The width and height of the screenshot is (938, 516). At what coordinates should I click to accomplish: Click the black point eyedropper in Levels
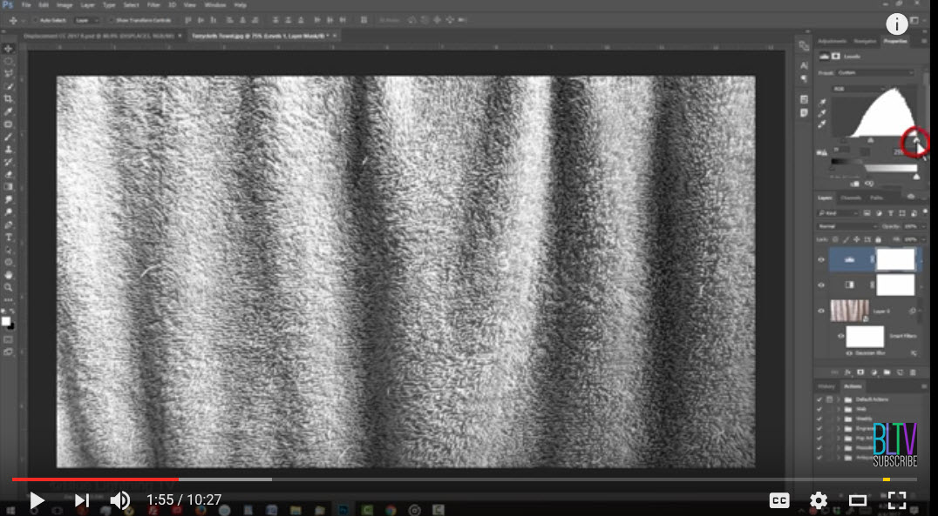(x=823, y=102)
